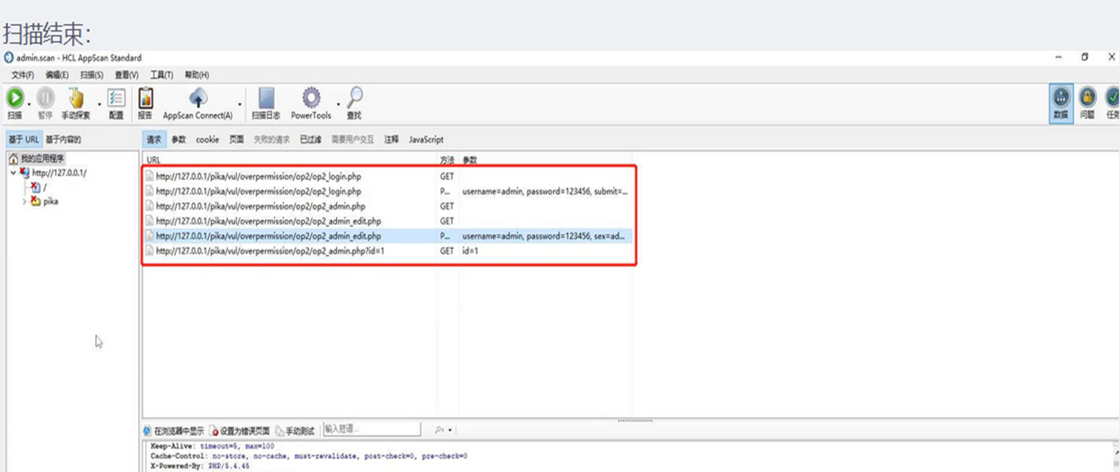Select the op2_admin.php?id=1 request row
This screenshot has width=1120, height=472.
pos(387,251)
